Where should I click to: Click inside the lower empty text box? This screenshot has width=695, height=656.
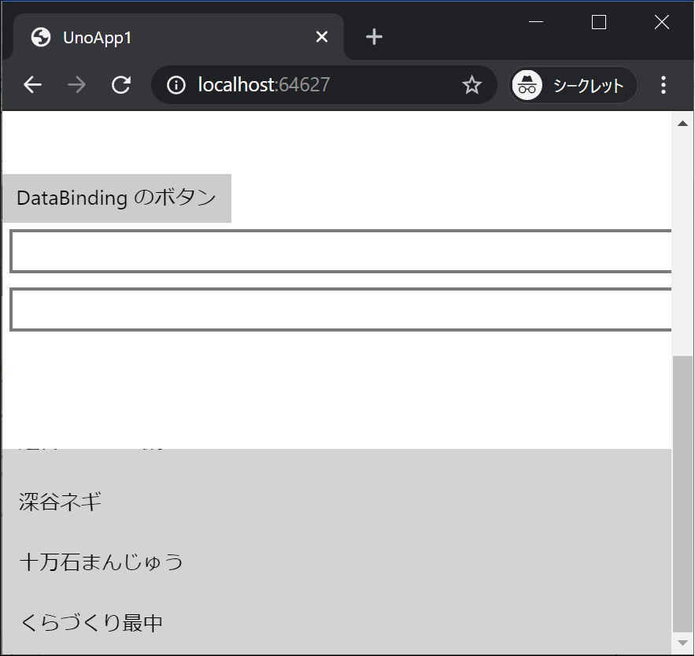[x=338, y=309]
